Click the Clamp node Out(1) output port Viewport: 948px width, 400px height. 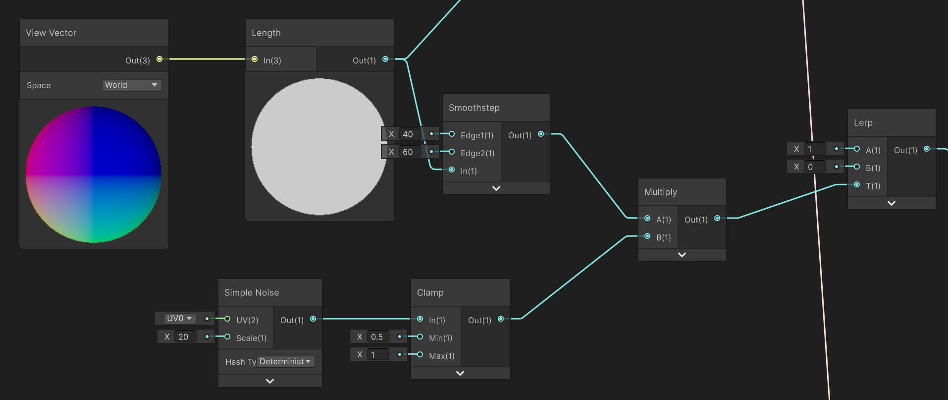501,319
